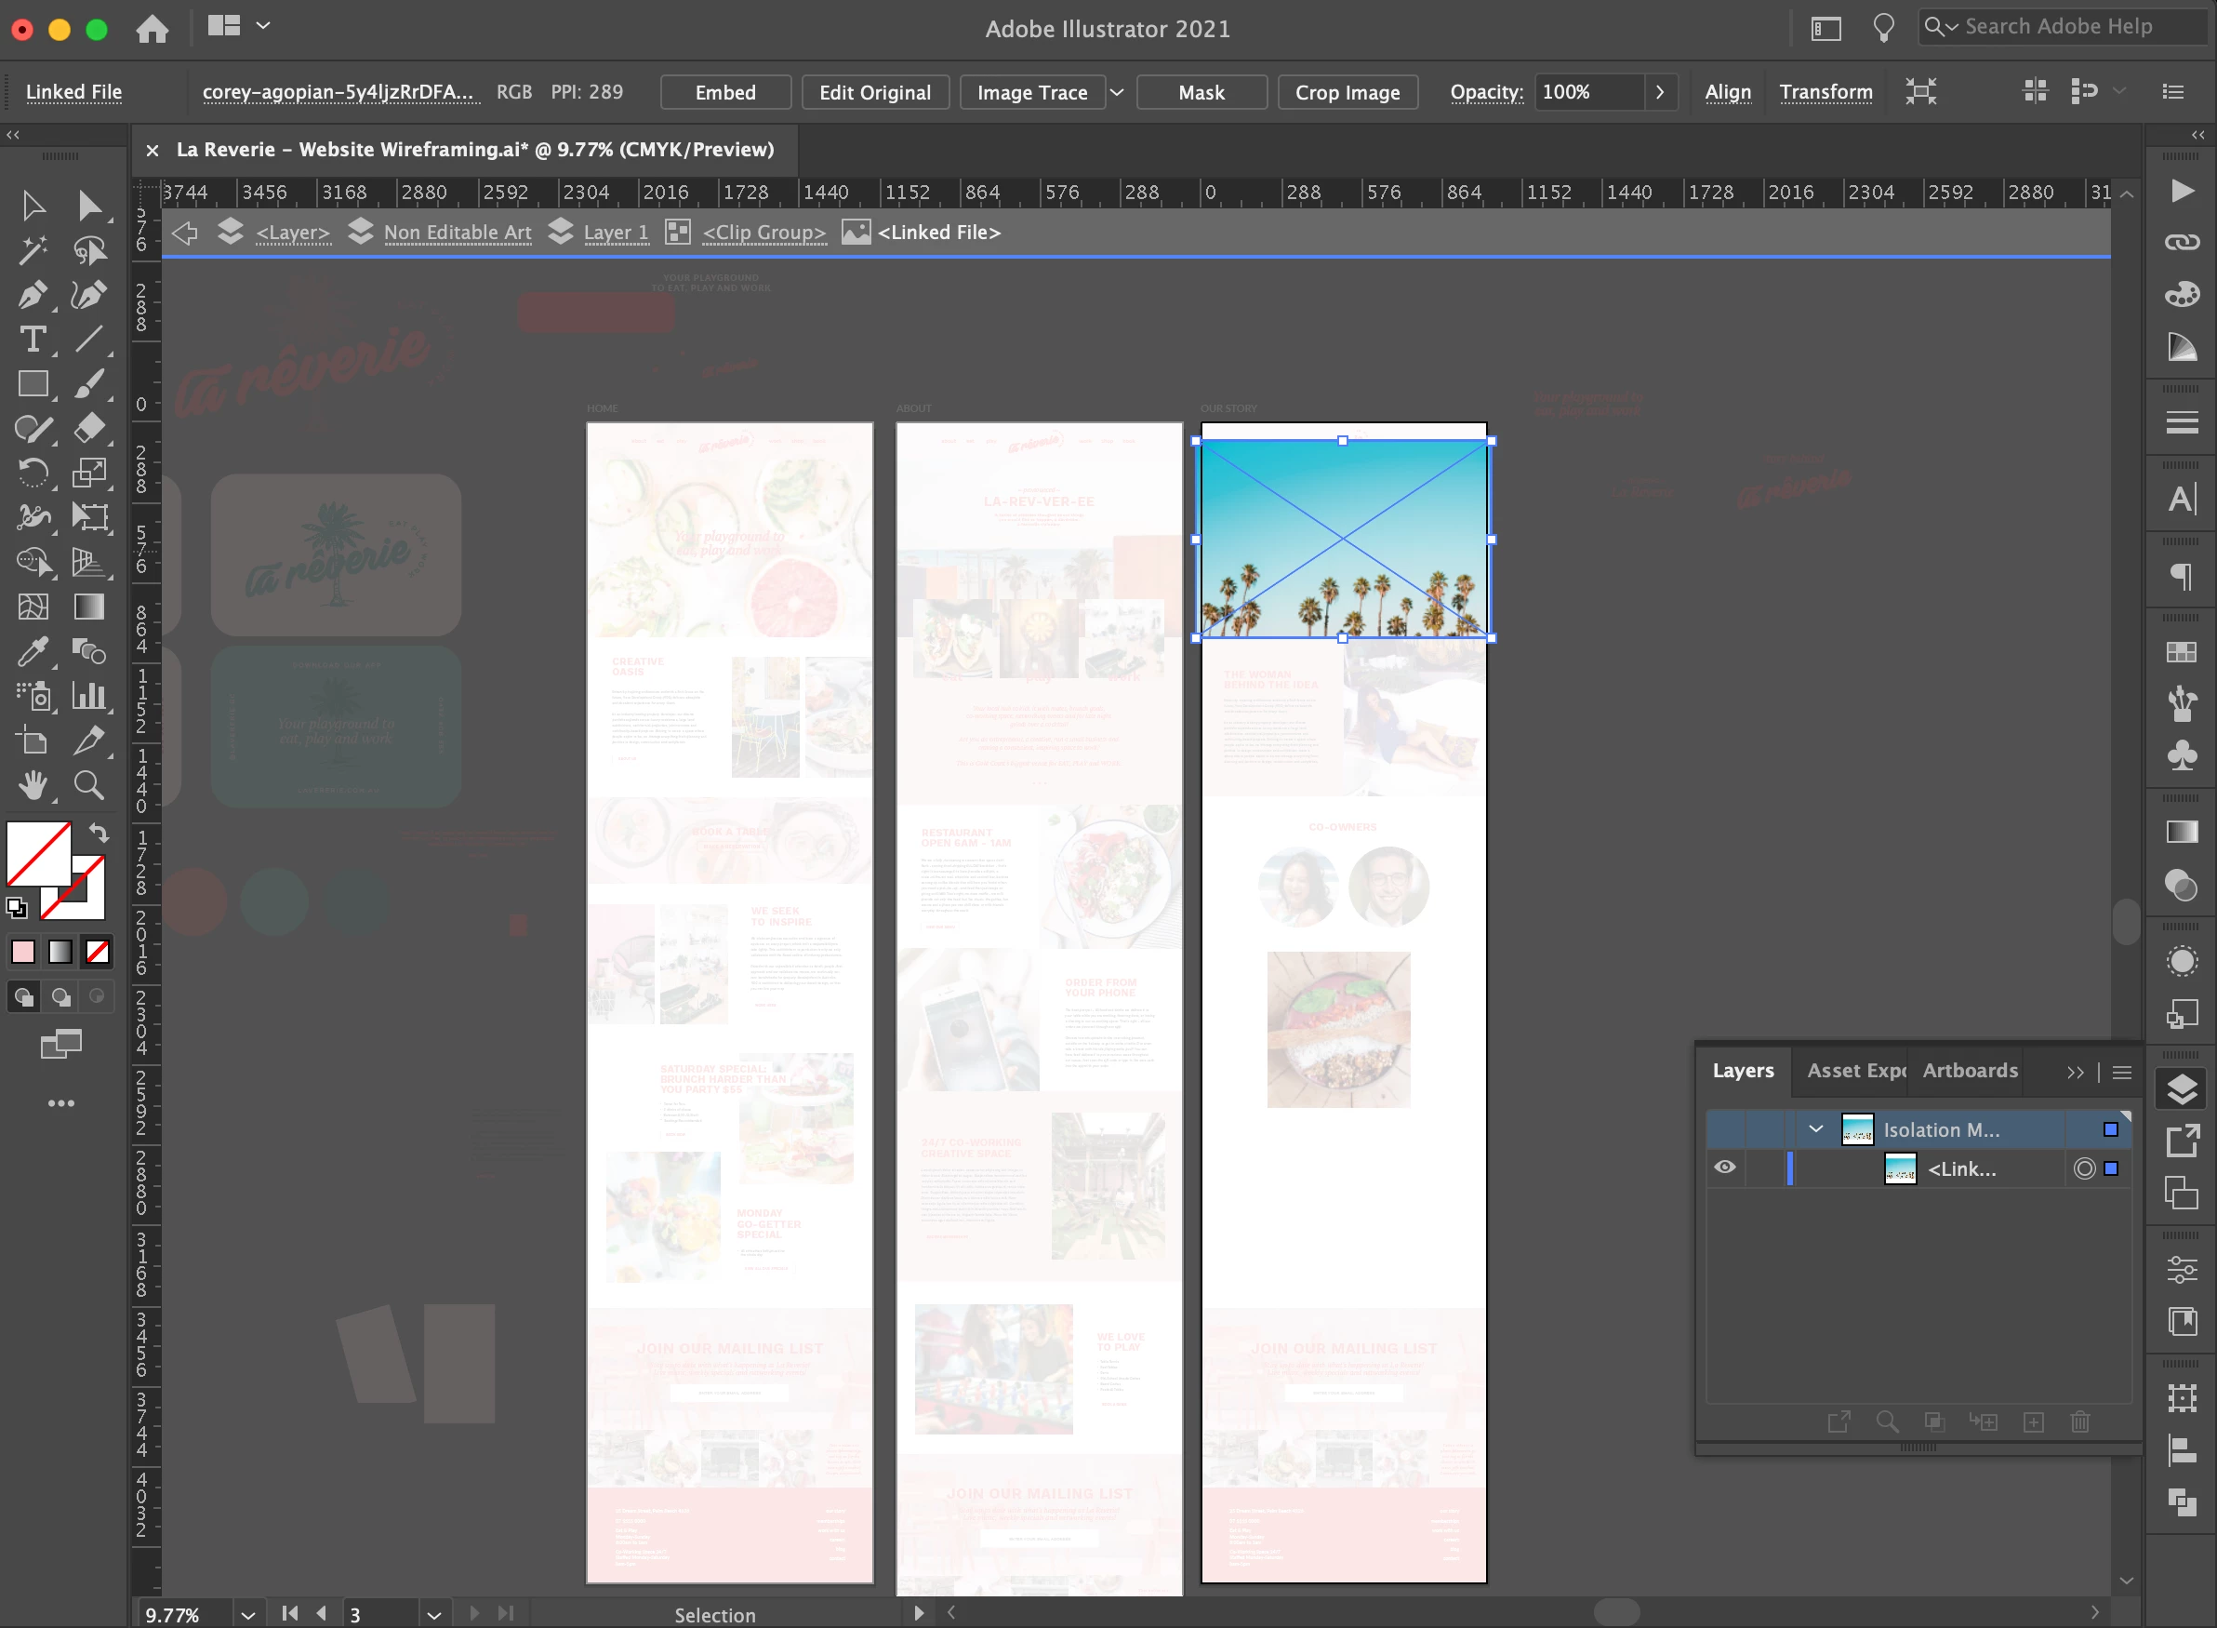Select the Direct Selection tool
This screenshot has height=1628, width=2217.
88,205
